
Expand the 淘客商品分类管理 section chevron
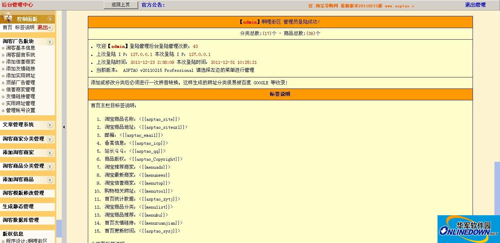(x=50, y=166)
